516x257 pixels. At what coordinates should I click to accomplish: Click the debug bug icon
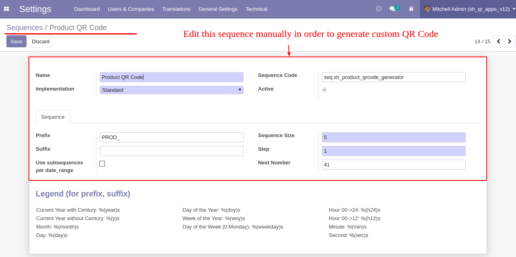click(x=411, y=9)
